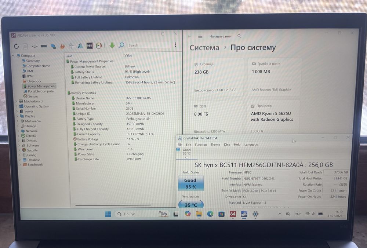Viewport: 367px width, 248px height.
Task: Click the AIDA64 Search field
Action: pos(149,45)
